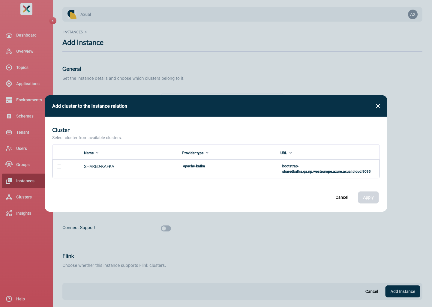Navigate to INSTANCES breadcrumb link
Viewport: 432px width, 307px height.
(73, 32)
